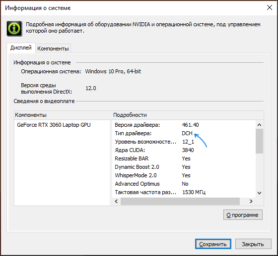Click the horizontal scroll left arrow

[116, 201]
